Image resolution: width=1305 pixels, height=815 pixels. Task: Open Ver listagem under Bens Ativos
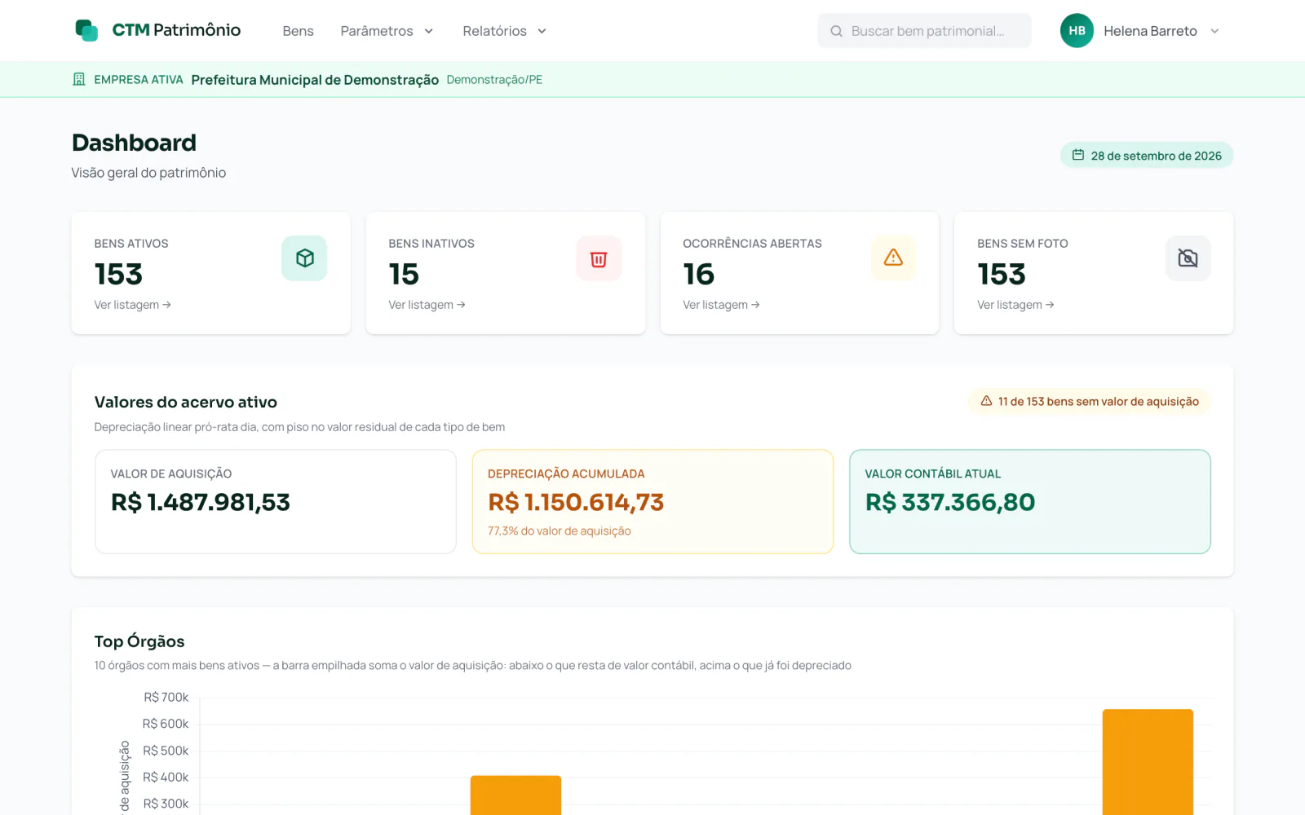tap(132, 305)
